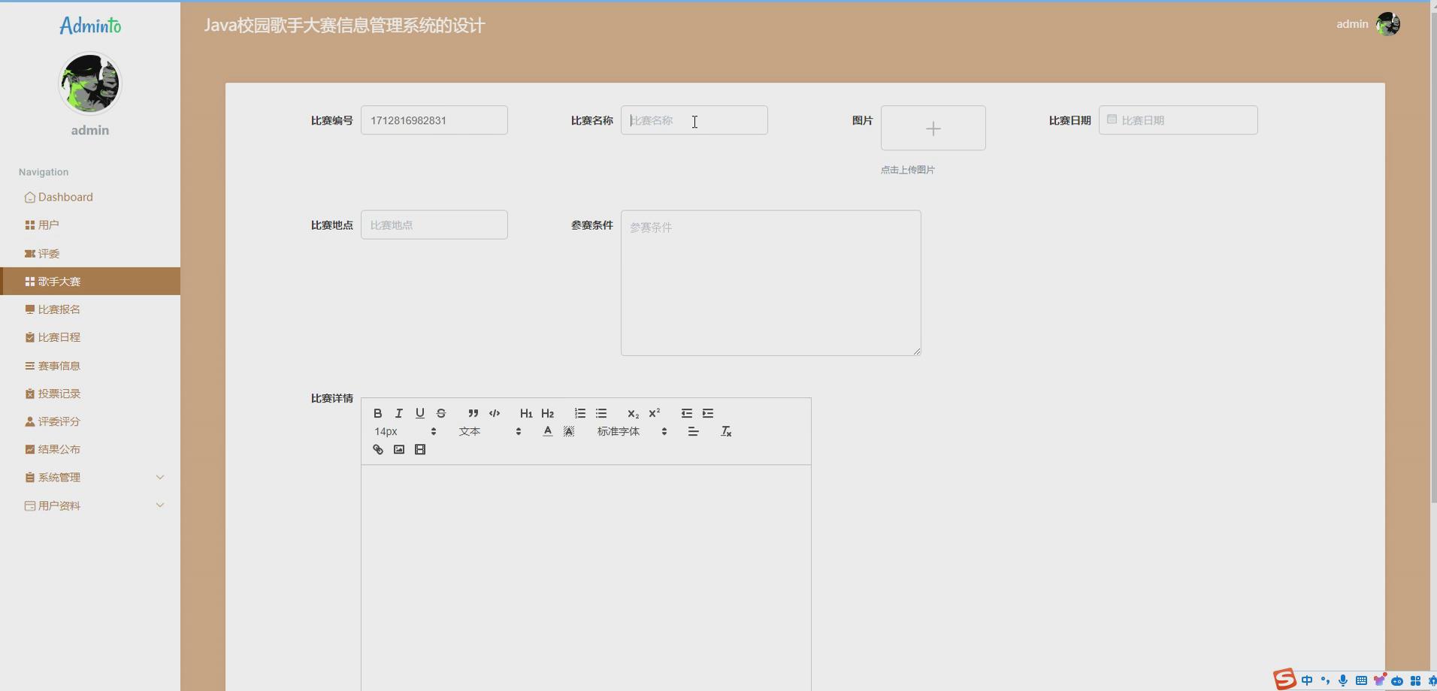Image resolution: width=1437 pixels, height=691 pixels.
Task: Clear text formatting in the editor
Action: point(726,431)
